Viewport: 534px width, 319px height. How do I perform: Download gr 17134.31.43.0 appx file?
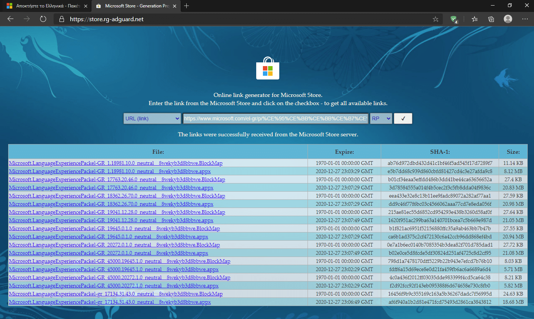(110, 302)
